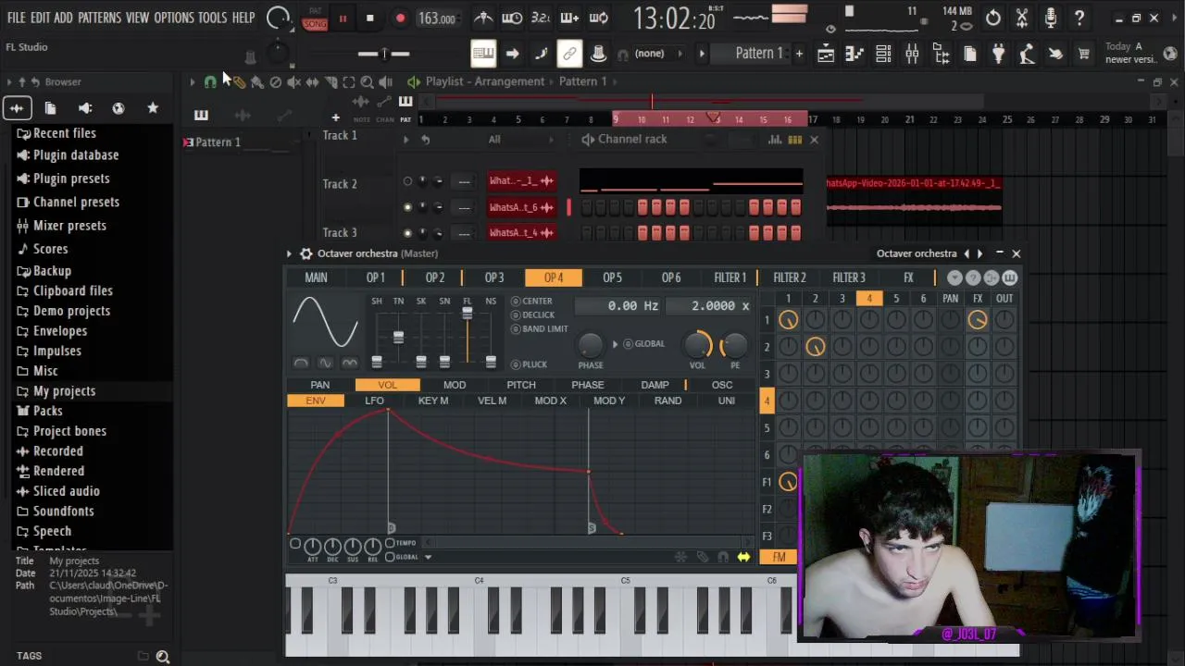Click the browser files tab icon
1185x666 pixels.
51,108
